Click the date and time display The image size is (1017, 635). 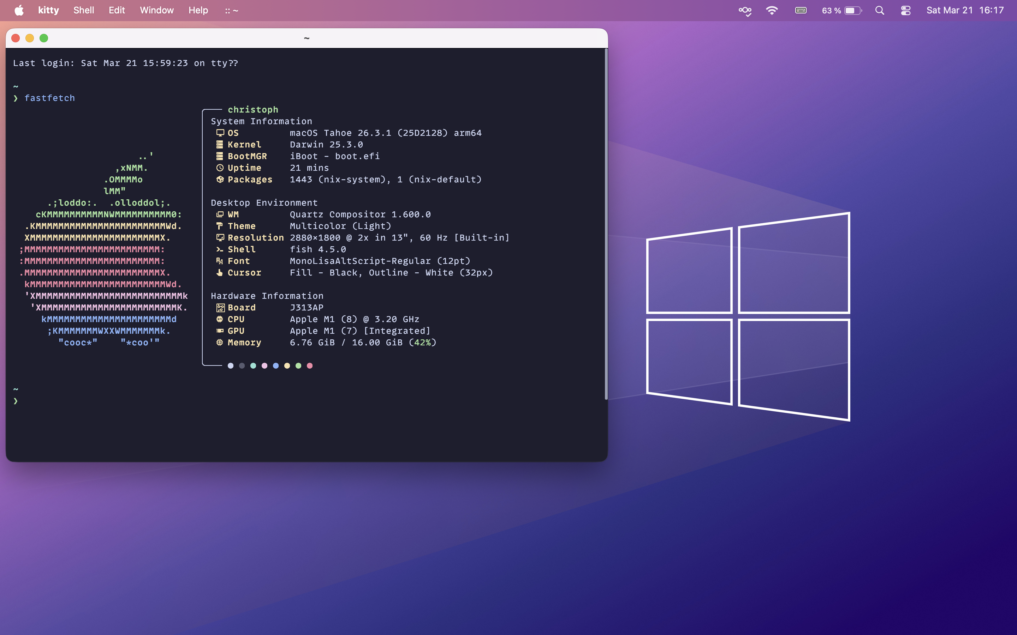tap(965, 10)
